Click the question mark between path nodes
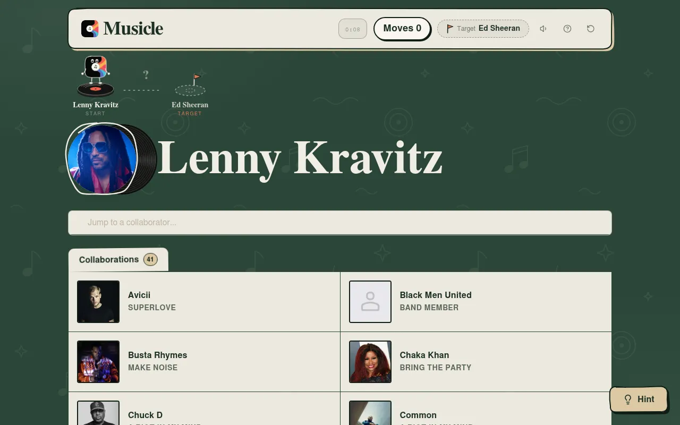The width and height of the screenshot is (680, 425). [146, 75]
